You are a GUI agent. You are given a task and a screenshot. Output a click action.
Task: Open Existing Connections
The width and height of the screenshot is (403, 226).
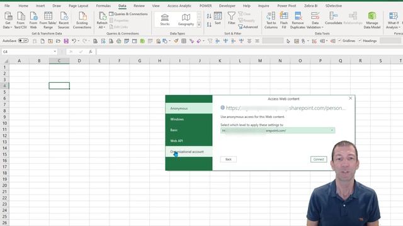click(82, 20)
